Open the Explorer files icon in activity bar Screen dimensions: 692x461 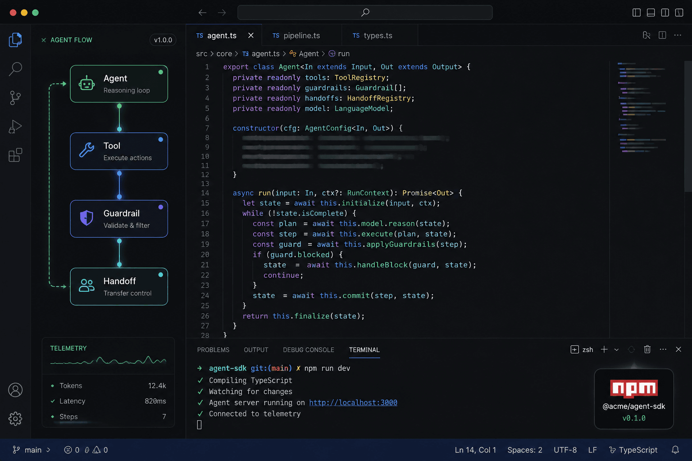click(15, 40)
